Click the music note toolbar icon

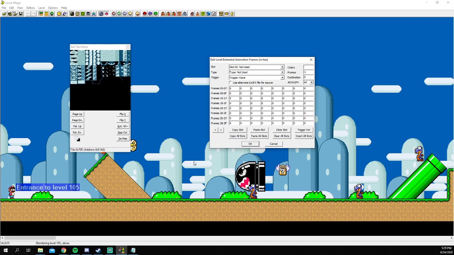click(x=214, y=14)
